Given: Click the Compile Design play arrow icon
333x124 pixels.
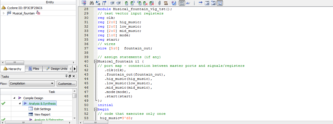Looking at the screenshot, I should (20, 98).
